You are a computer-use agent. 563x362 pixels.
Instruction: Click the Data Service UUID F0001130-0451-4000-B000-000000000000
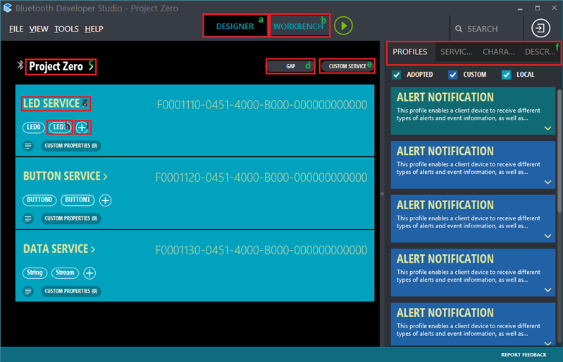(261, 251)
